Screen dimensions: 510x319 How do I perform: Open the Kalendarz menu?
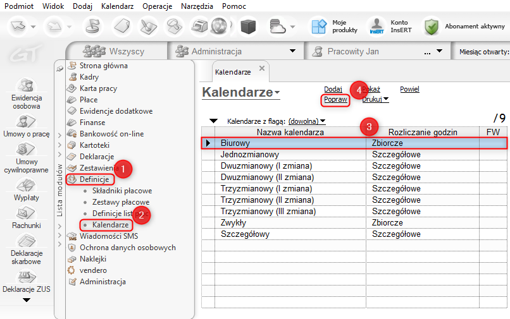[117, 6]
